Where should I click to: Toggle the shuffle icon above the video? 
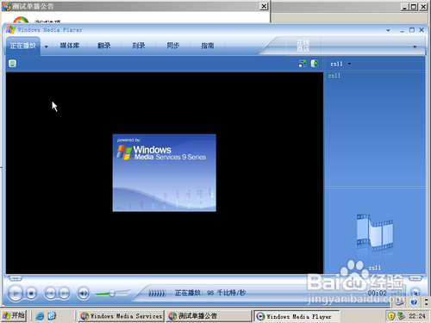click(x=303, y=64)
